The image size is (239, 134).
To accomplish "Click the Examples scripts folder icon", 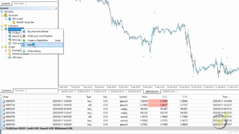I will click(10, 50).
